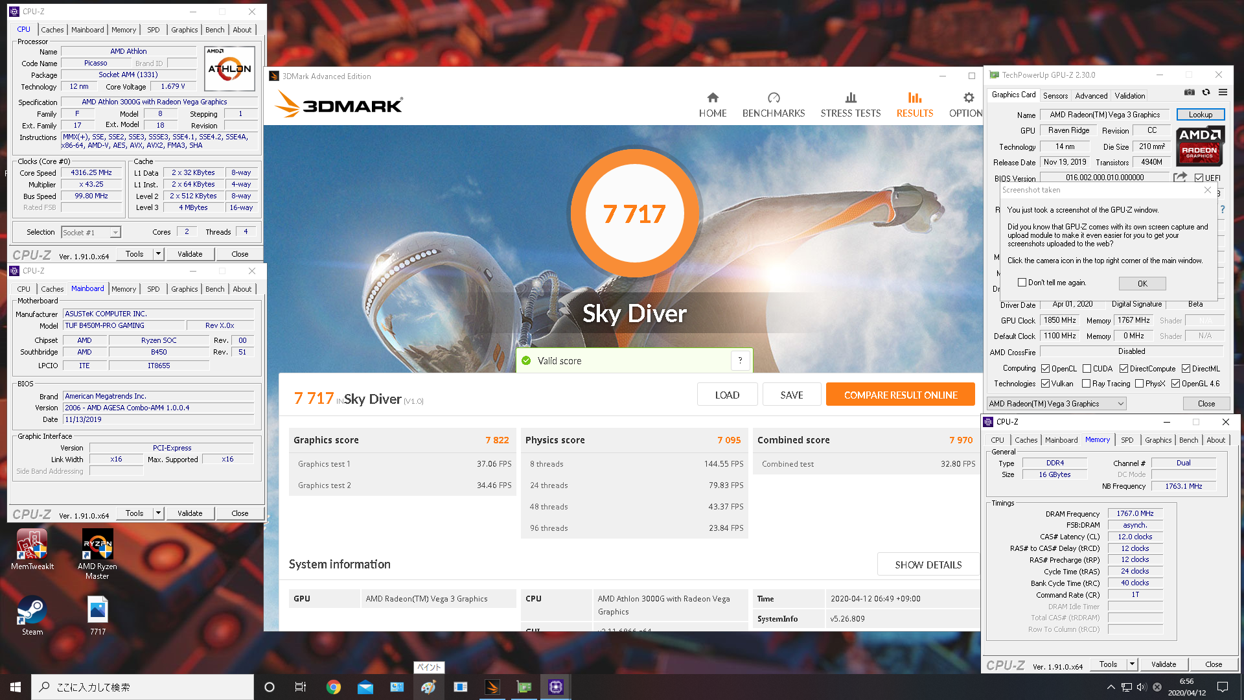The image size is (1244, 700).
Task: Open GPU-Z hamburger menu icon
Action: 1223,93
